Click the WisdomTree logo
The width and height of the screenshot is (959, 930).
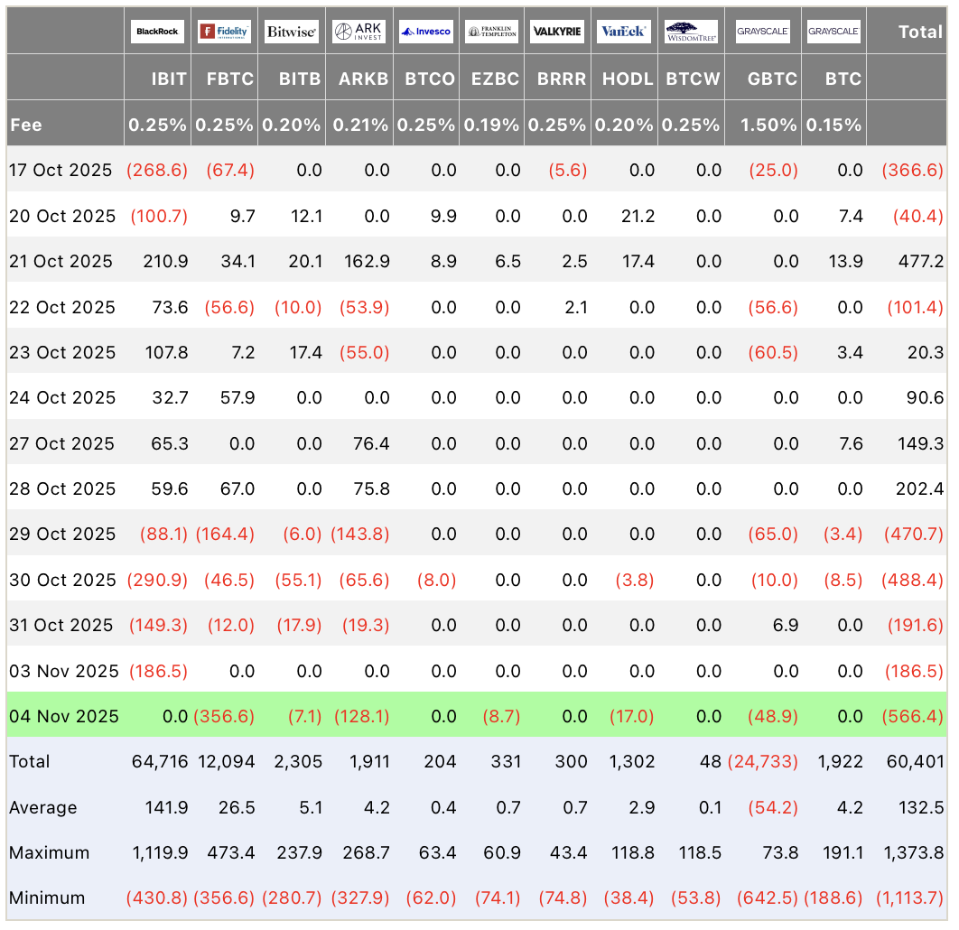pyautogui.click(x=691, y=32)
